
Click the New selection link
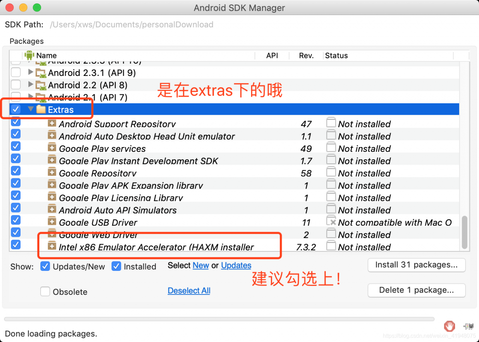[x=201, y=265]
